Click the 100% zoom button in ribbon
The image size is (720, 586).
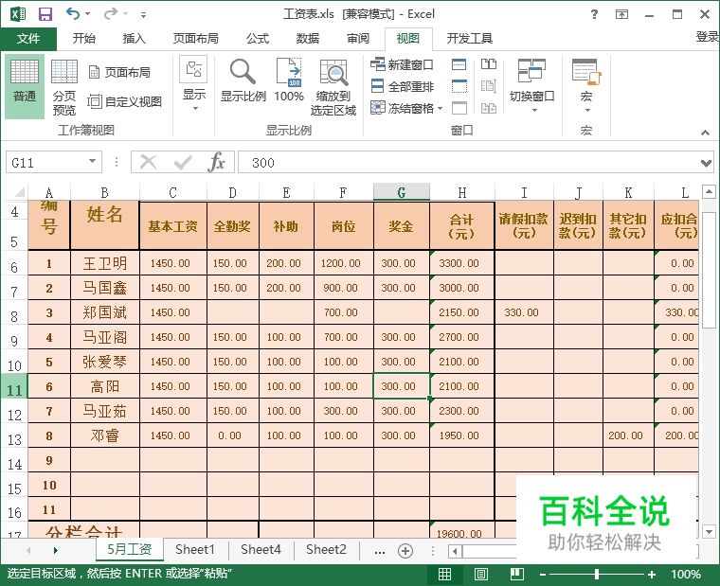pyautogui.click(x=289, y=80)
